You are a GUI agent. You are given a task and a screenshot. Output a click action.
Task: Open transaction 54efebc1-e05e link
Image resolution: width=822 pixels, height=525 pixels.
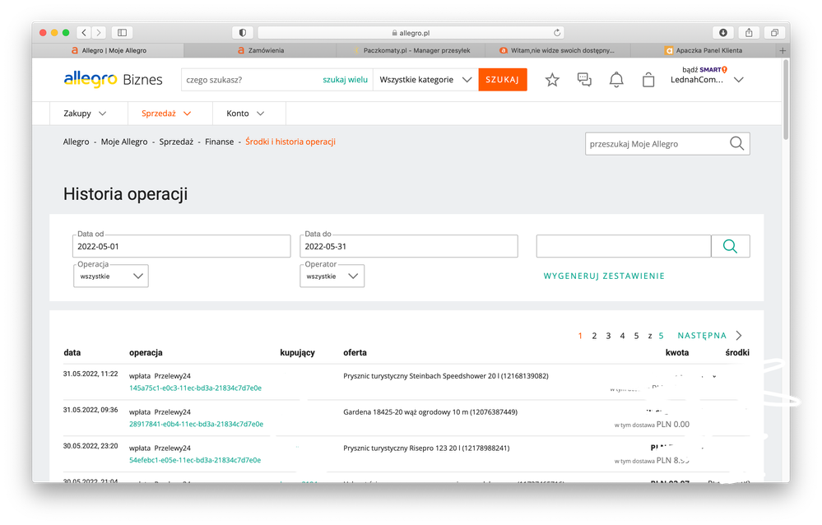click(x=195, y=460)
